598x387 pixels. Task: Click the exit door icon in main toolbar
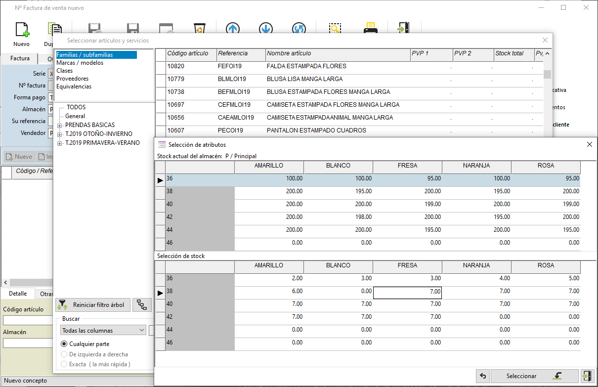coord(403,28)
